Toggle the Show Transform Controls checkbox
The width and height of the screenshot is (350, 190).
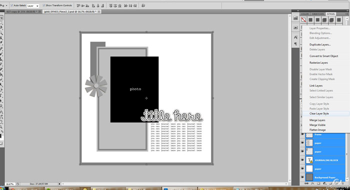[44, 5]
